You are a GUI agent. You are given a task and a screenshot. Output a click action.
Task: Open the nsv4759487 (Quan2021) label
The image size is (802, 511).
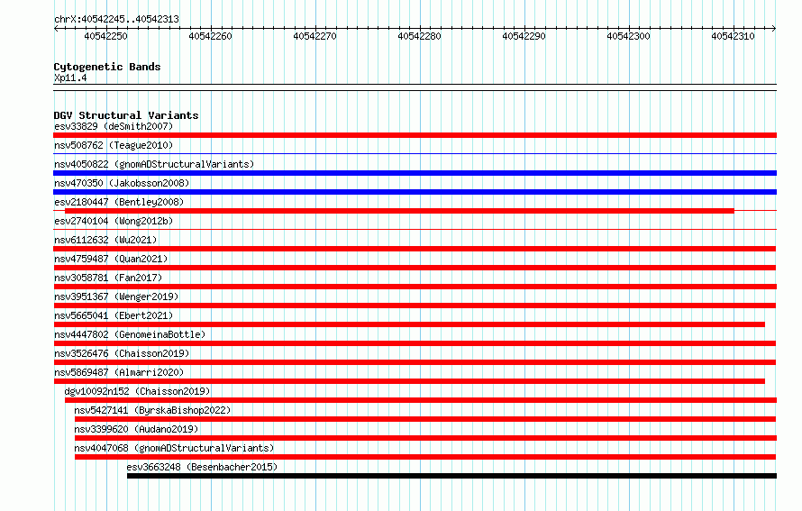click(x=111, y=259)
